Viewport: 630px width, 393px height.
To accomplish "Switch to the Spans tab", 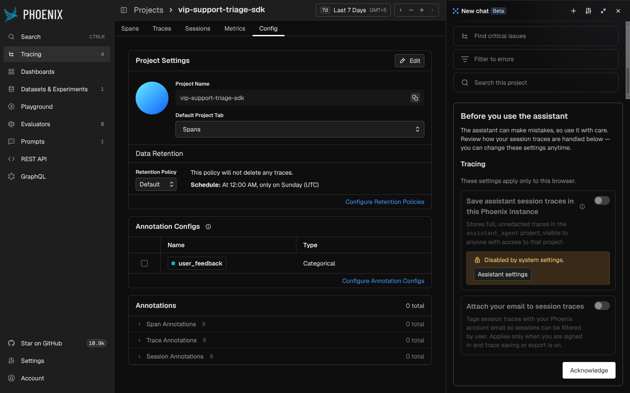I will (130, 28).
